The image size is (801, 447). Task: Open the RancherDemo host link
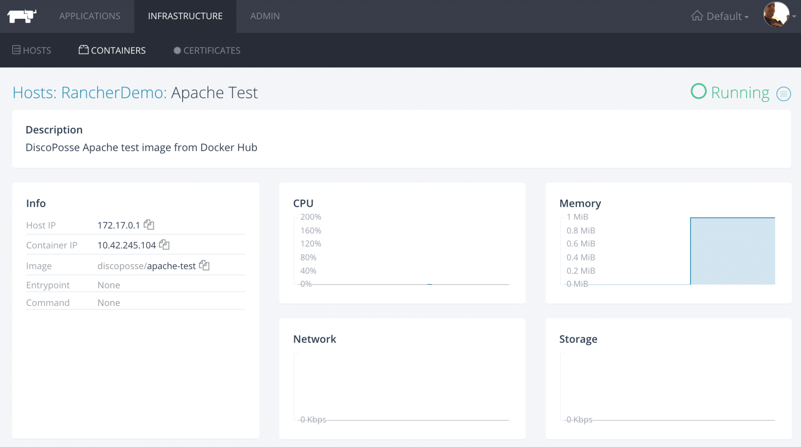113,93
